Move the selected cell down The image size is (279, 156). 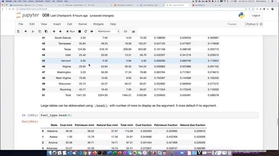tap(61, 32)
